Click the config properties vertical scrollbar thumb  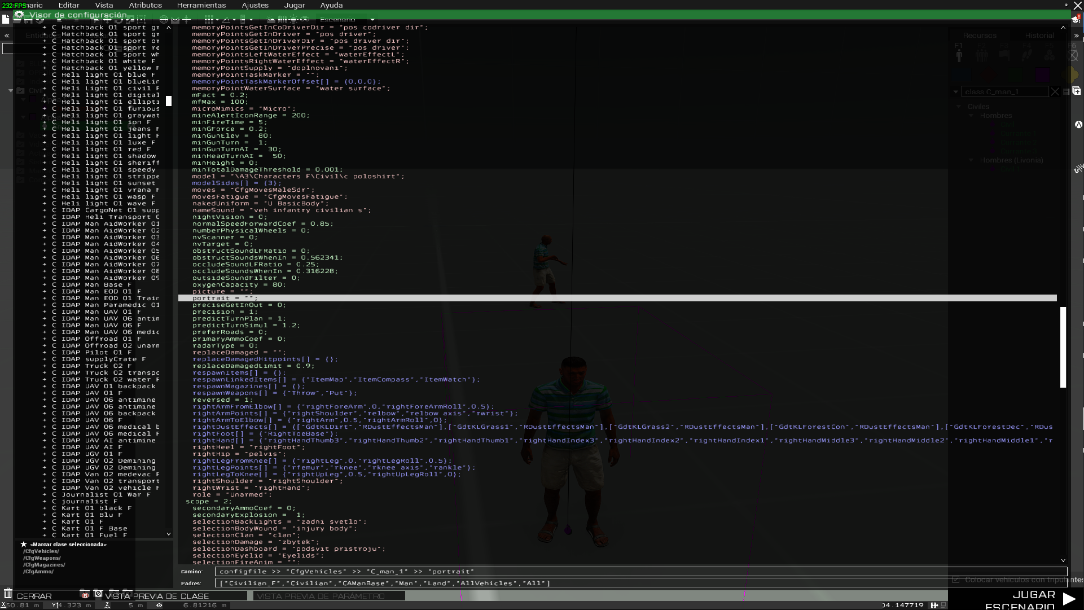point(1063,347)
